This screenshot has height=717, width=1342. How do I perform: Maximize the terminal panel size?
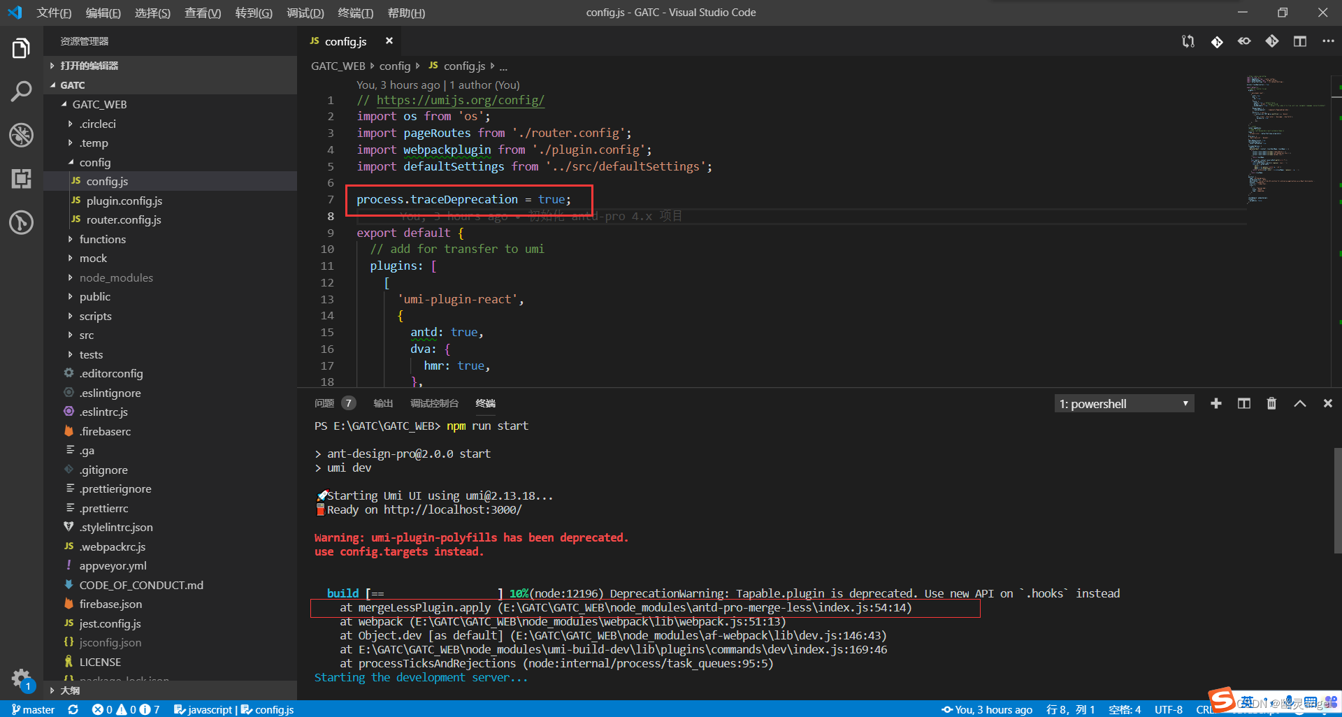(1300, 403)
